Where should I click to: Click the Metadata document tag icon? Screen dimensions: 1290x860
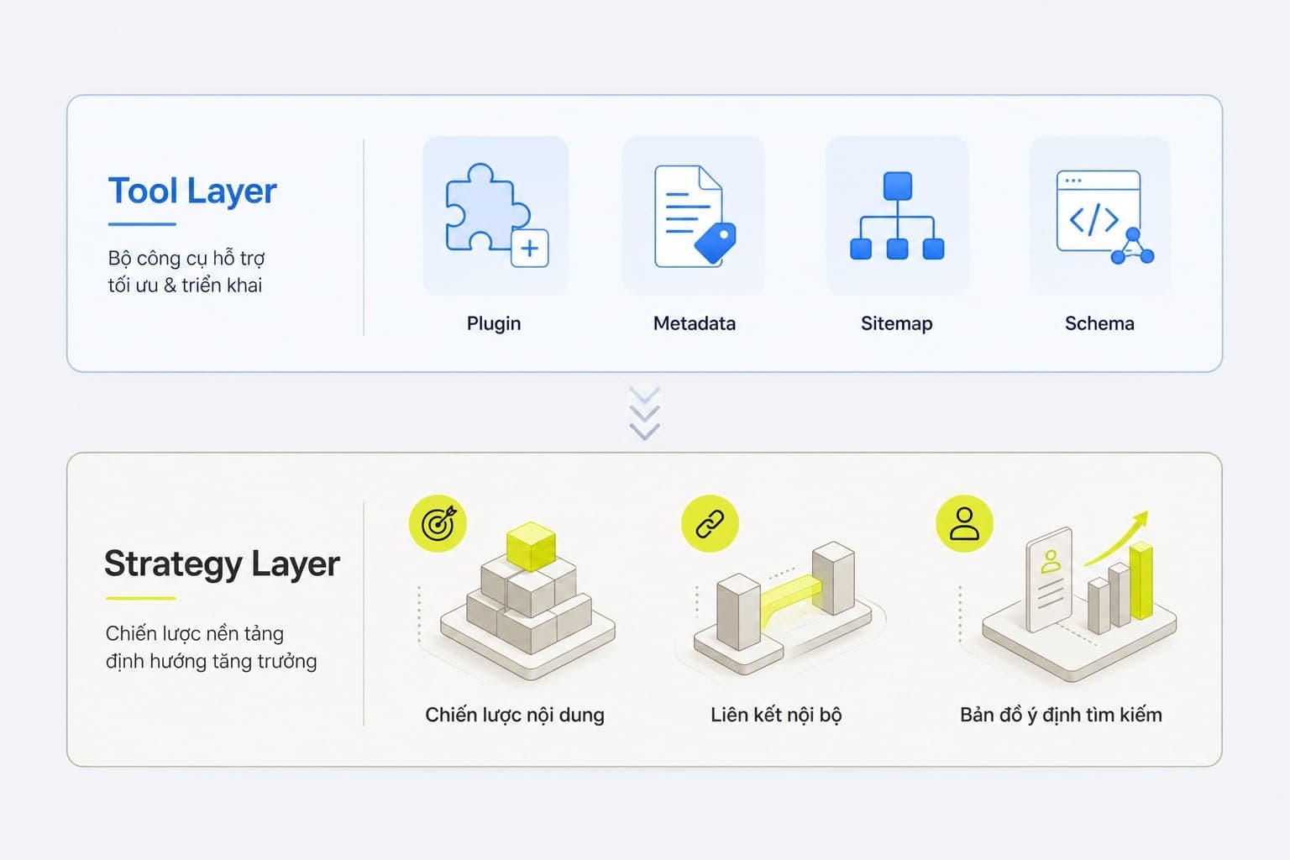(695, 217)
